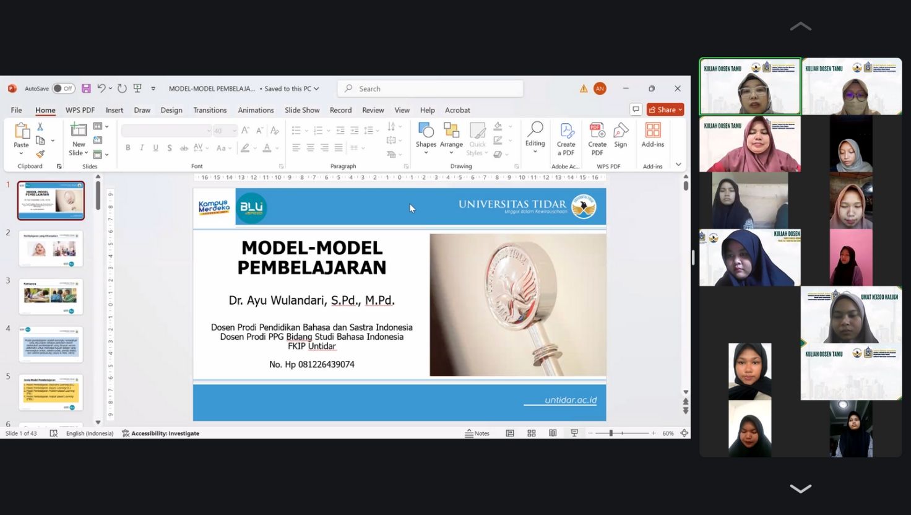Click the zoom slider handle
This screenshot has height=515, width=911.
coord(611,433)
